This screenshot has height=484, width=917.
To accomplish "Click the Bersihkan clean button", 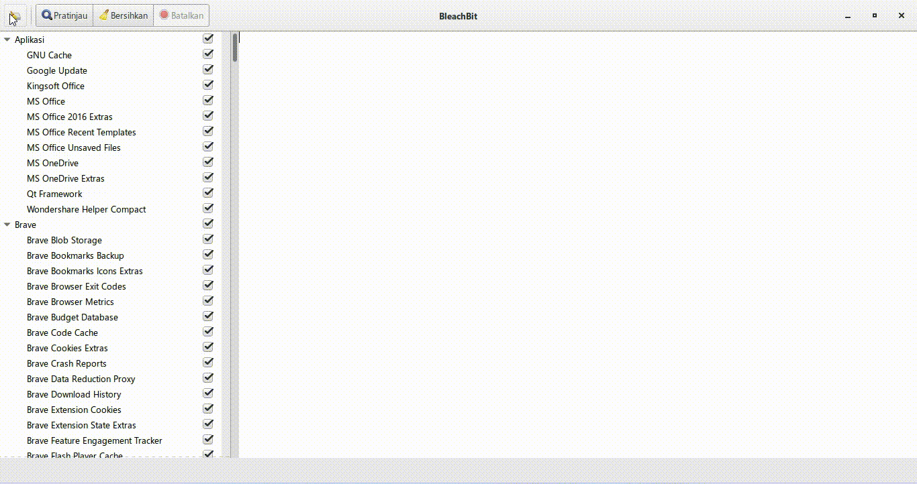I will pyautogui.click(x=124, y=15).
